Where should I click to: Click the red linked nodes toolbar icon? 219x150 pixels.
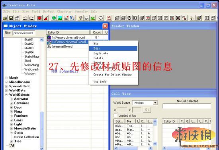pyautogui.click(x=184, y=18)
